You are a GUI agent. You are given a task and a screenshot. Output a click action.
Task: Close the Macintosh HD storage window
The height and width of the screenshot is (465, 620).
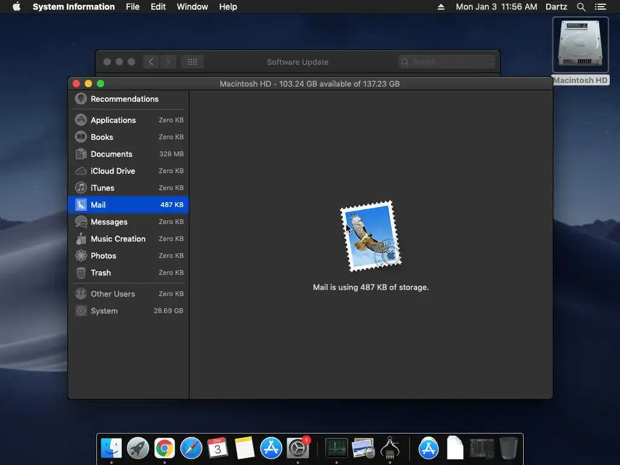[76, 84]
